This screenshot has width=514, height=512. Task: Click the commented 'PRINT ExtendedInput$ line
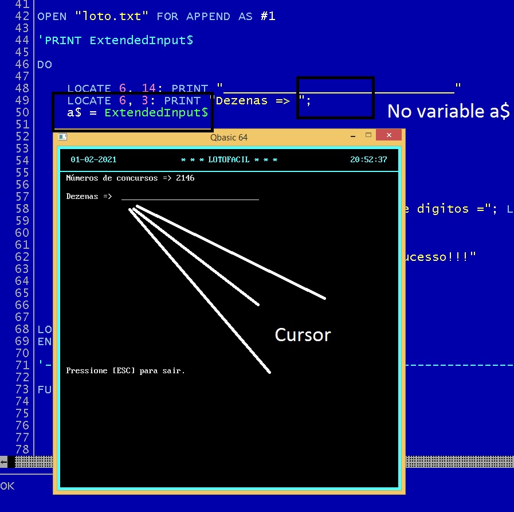115,40
